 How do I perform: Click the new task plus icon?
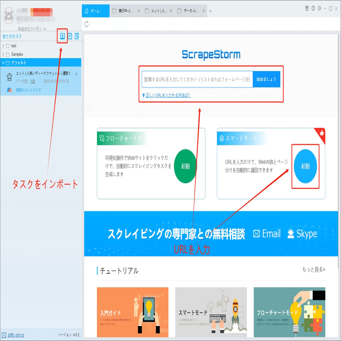tap(70, 36)
